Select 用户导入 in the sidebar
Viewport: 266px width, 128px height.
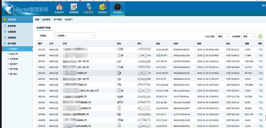[14, 74]
